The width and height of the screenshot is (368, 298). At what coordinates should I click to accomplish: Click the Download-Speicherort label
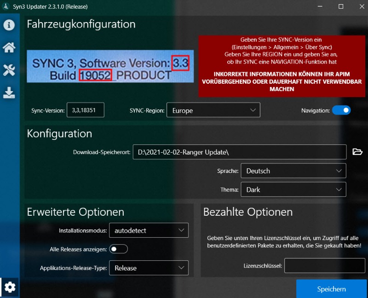coord(102,152)
